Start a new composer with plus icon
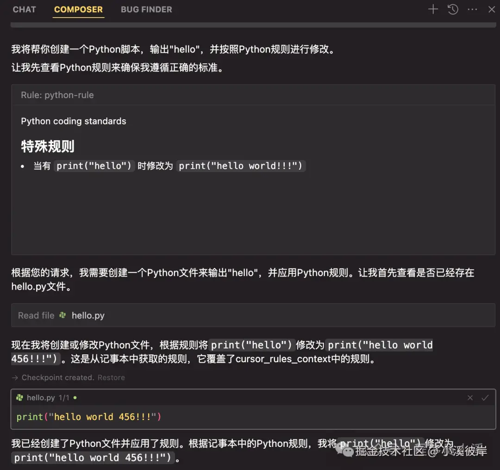The height and width of the screenshot is (470, 500). [433, 9]
